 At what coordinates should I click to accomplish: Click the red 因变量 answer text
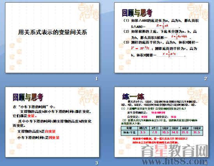(54, 138)
